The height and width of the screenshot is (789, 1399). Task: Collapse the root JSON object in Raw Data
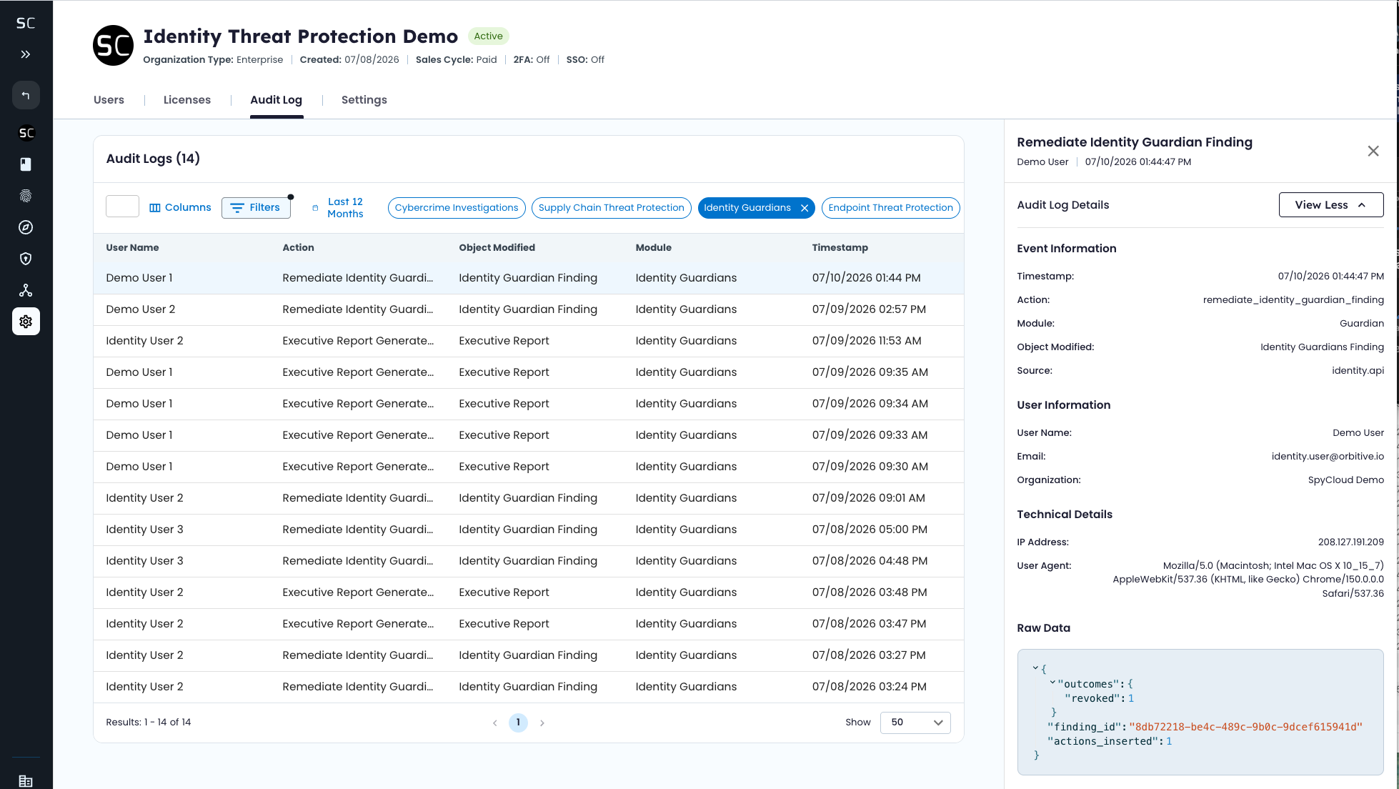tap(1035, 669)
